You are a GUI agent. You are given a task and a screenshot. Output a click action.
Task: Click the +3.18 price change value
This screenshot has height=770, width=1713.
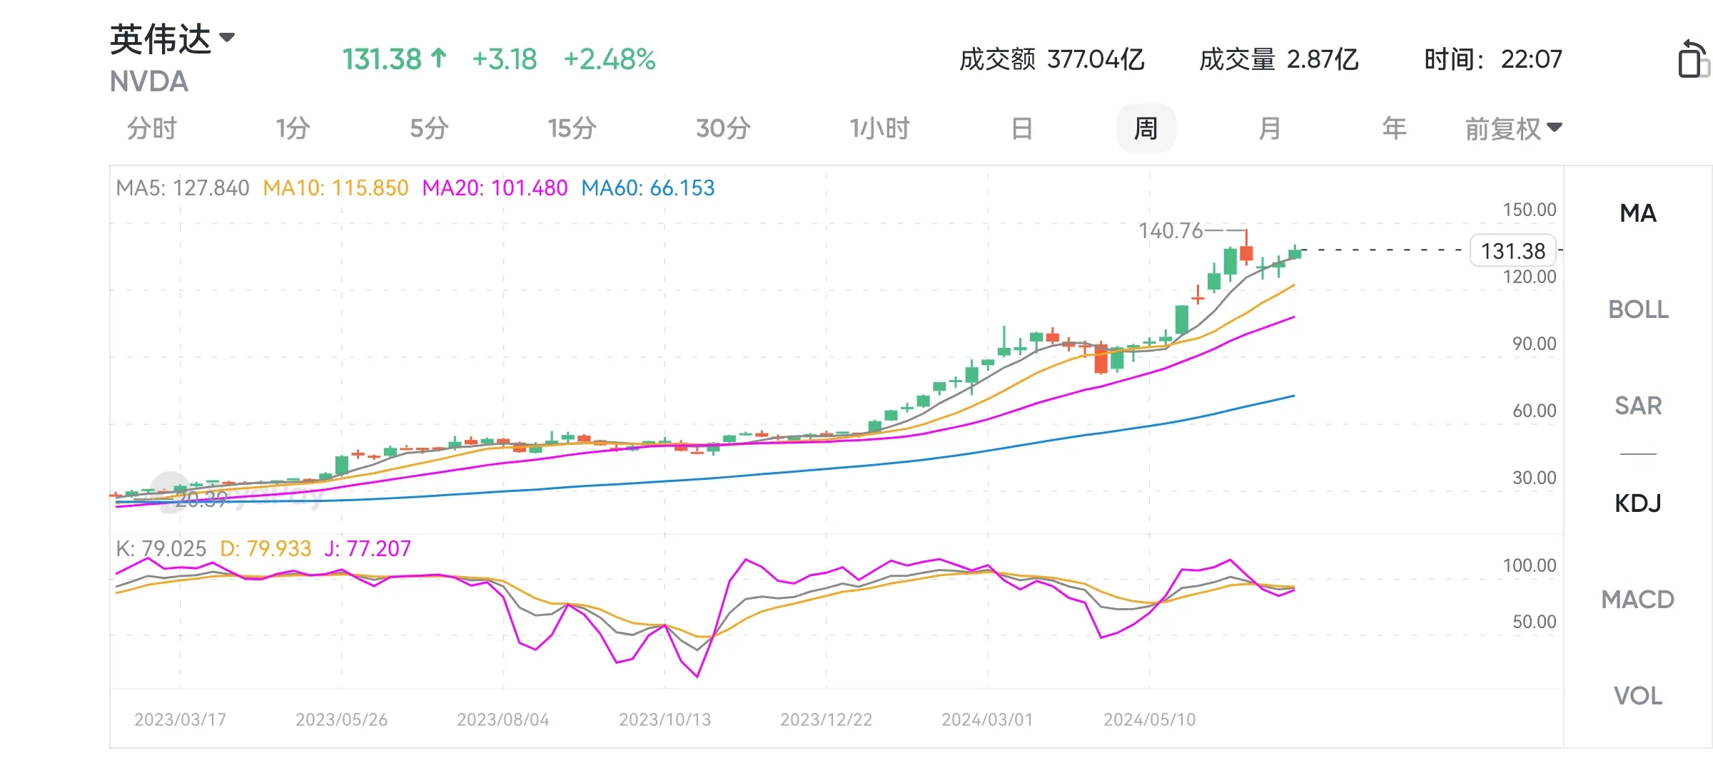pos(504,59)
